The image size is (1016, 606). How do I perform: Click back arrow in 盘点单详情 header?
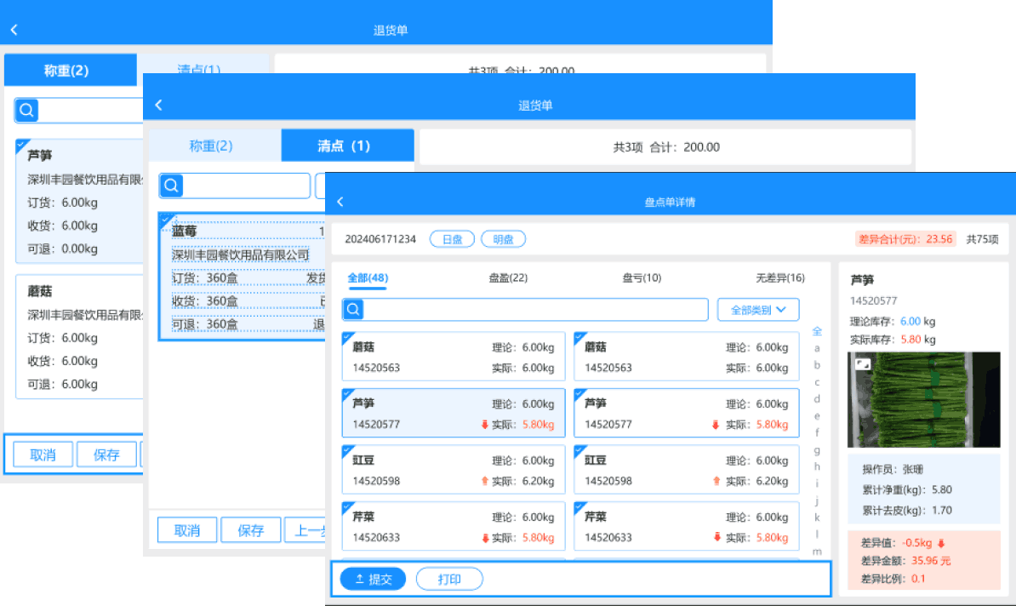tap(340, 202)
